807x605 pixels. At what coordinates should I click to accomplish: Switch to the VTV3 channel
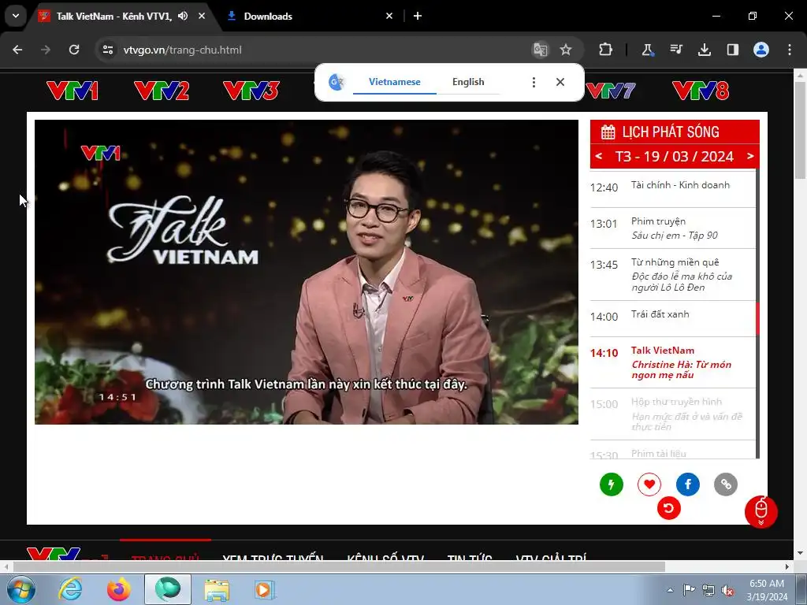(x=251, y=91)
